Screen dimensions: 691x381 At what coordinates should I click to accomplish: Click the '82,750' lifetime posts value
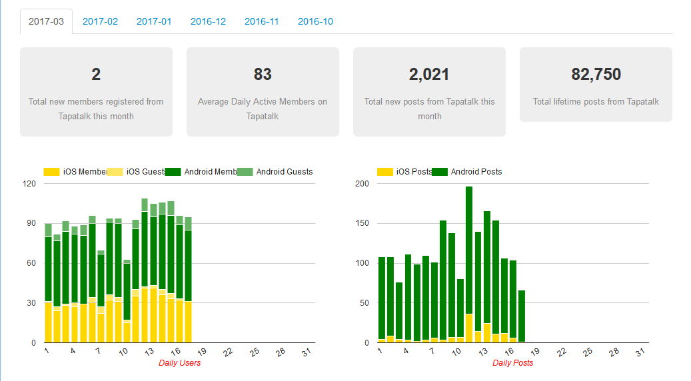pos(596,75)
